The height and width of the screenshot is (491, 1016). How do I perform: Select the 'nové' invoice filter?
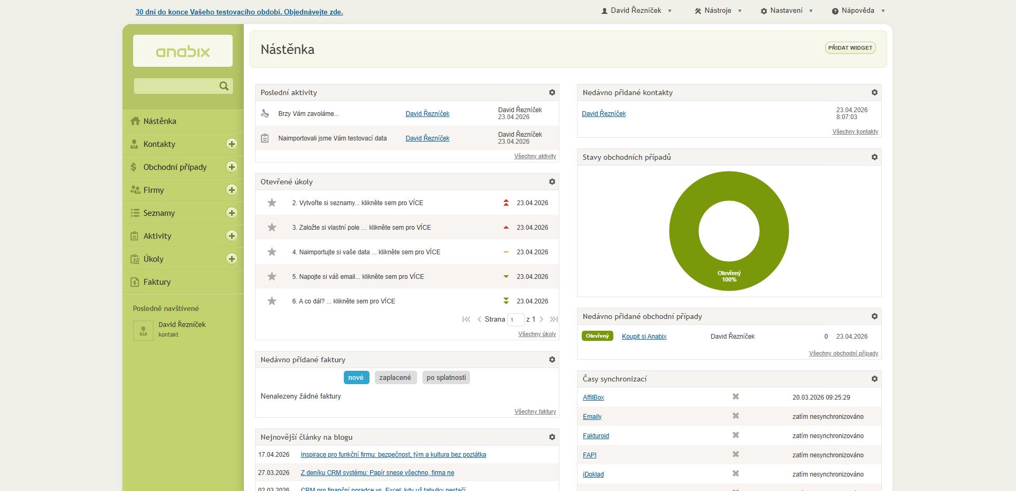(356, 378)
